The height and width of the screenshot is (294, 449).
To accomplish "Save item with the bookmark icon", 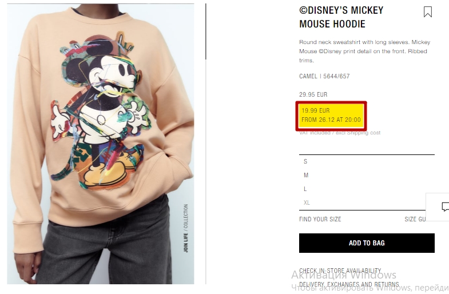I will [x=427, y=12].
